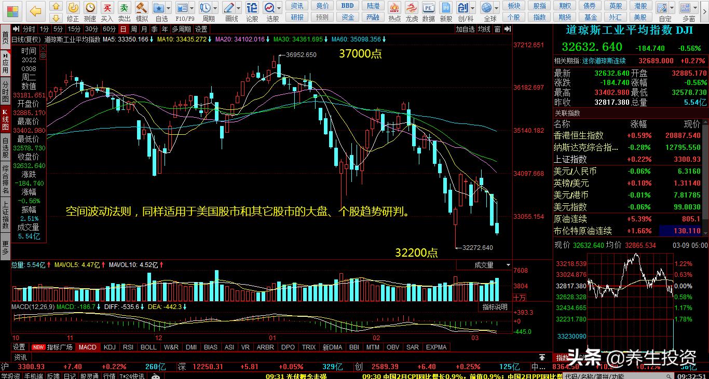
Task: Toggle the 均线 moving average display
Action: pos(484,29)
